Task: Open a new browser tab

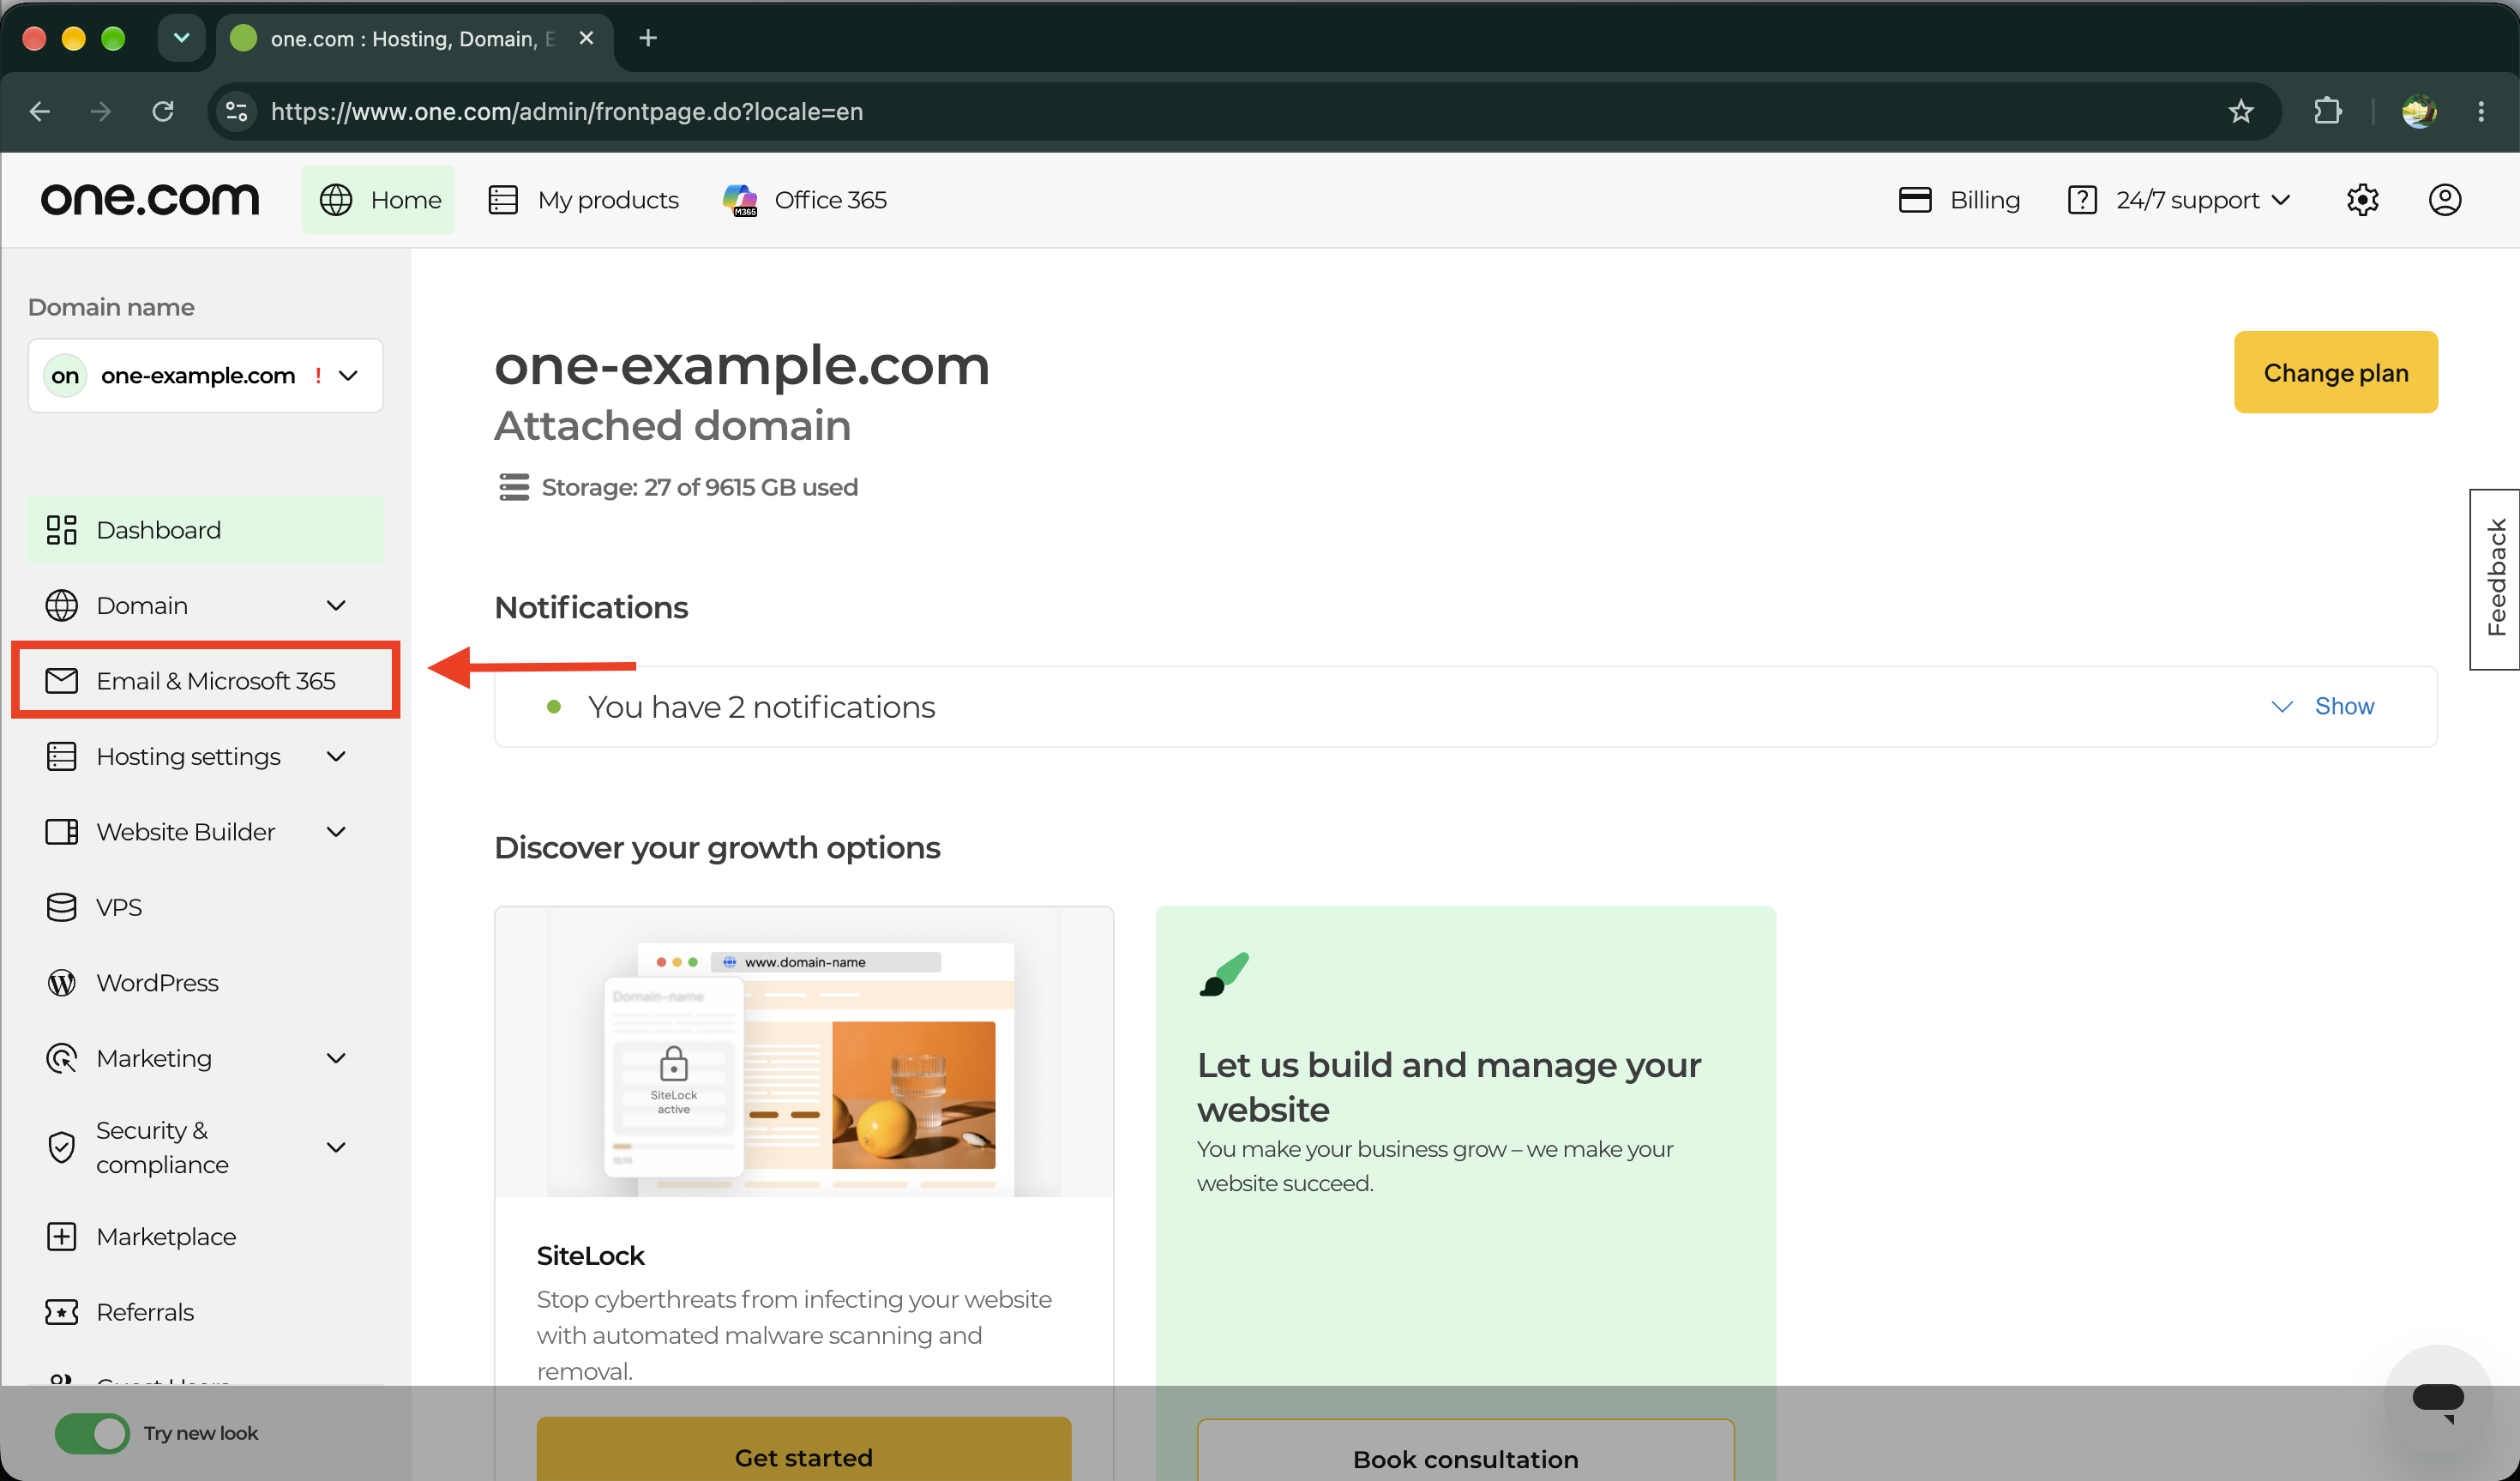Action: point(648,38)
